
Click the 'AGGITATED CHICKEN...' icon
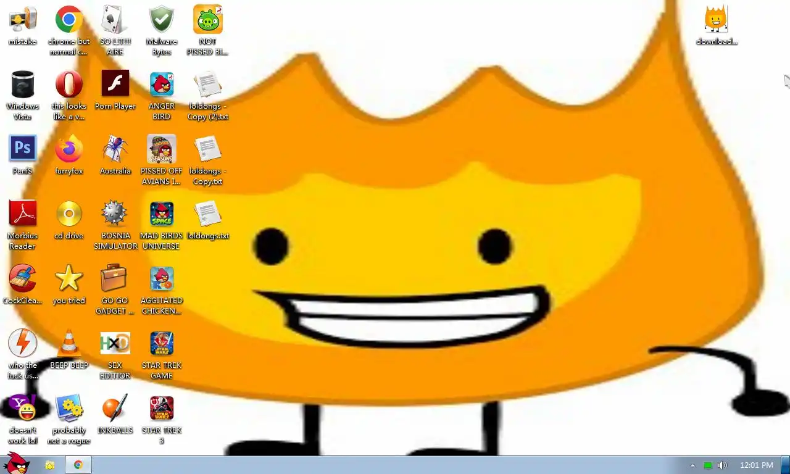coord(162,290)
